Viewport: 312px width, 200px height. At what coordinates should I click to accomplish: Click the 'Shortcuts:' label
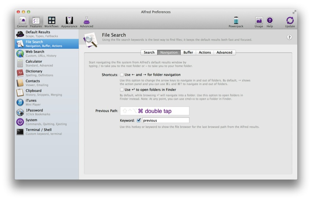click(x=110, y=75)
